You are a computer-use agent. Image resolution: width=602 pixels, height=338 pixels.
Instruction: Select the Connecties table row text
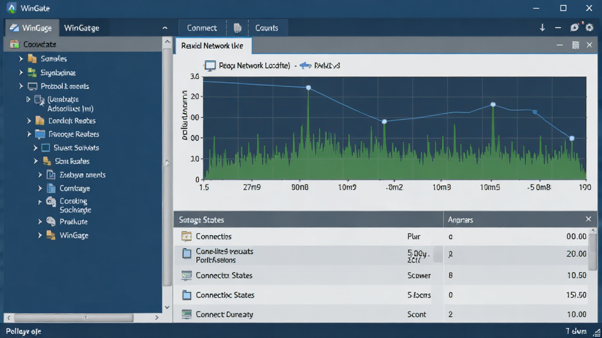213,236
